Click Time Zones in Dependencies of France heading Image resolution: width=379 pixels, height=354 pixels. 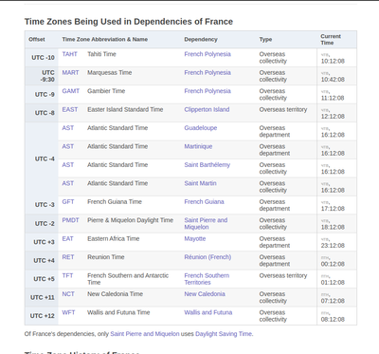[x=129, y=22]
